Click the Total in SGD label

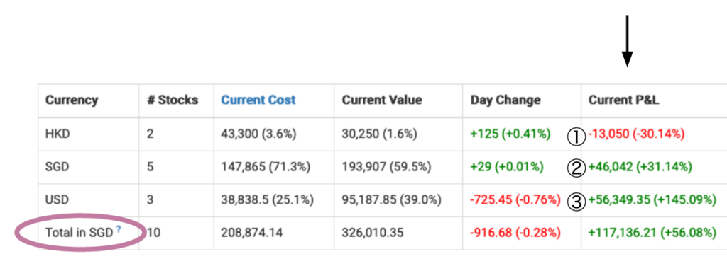coord(80,233)
